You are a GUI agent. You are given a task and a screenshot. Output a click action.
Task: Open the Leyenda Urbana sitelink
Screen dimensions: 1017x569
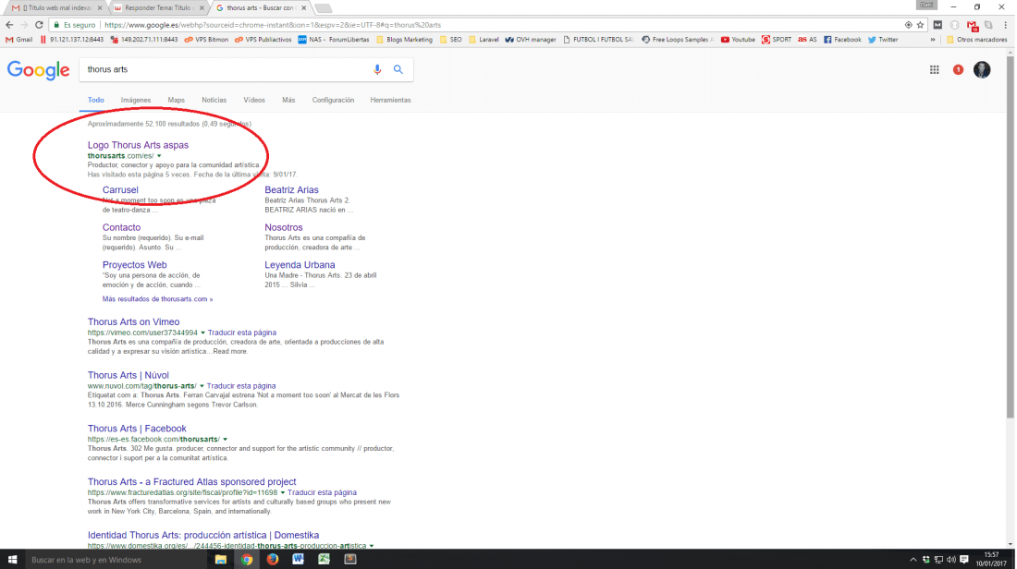[x=300, y=265]
